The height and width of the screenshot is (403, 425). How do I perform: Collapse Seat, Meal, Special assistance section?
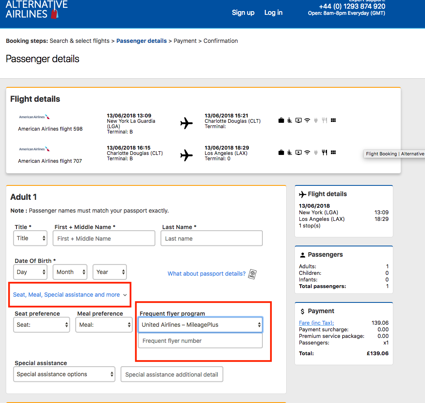(x=70, y=295)
